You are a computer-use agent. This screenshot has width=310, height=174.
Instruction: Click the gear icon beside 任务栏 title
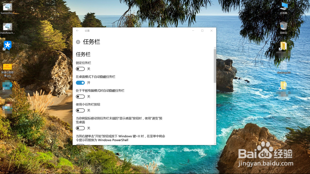78,42
